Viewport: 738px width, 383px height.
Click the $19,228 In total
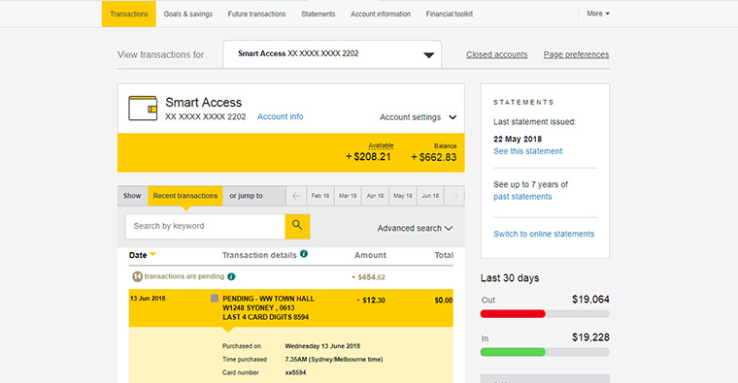[x=590, y=337]
